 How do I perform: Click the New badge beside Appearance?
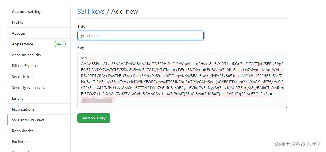coord(60,44)
